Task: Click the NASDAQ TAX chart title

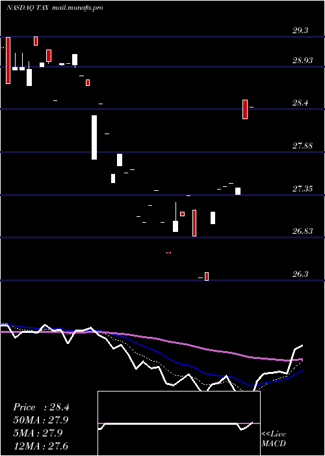Action: (29, 8)
